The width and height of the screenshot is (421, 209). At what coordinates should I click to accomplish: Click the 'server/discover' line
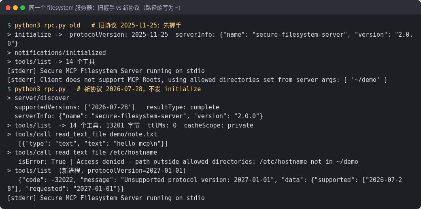[38, 98]
